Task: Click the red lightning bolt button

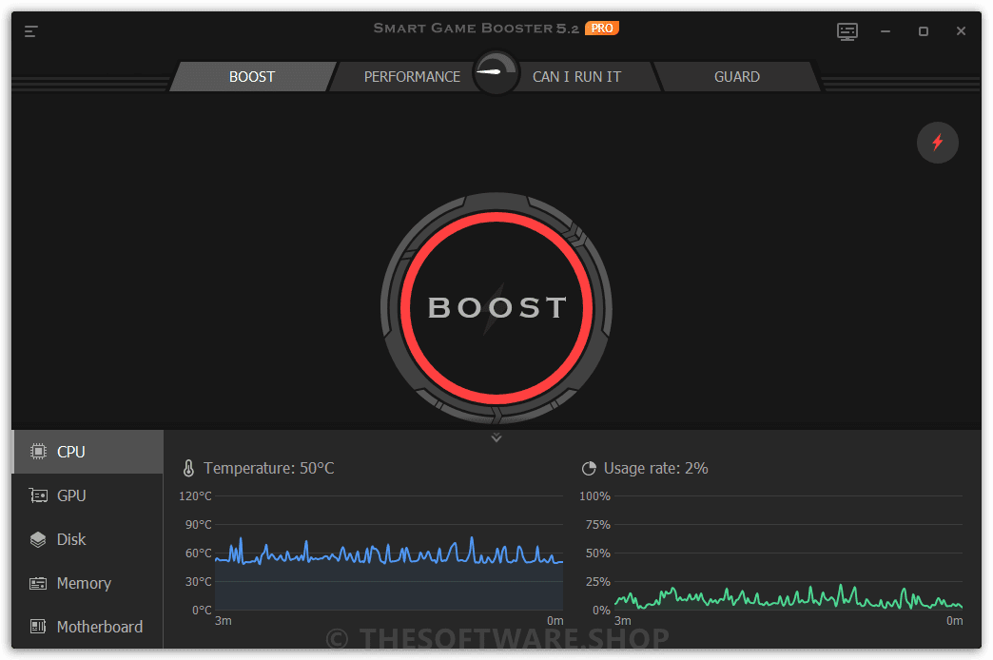Action: [x=937, y=143]
